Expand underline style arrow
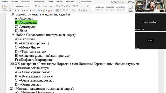166x93 pixels. click(x=24, y=11)
